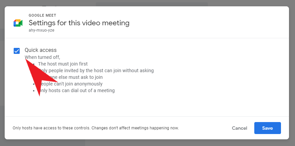Click the empty space beside the dialog title
The image size is (295, 146).
[207, 23]
